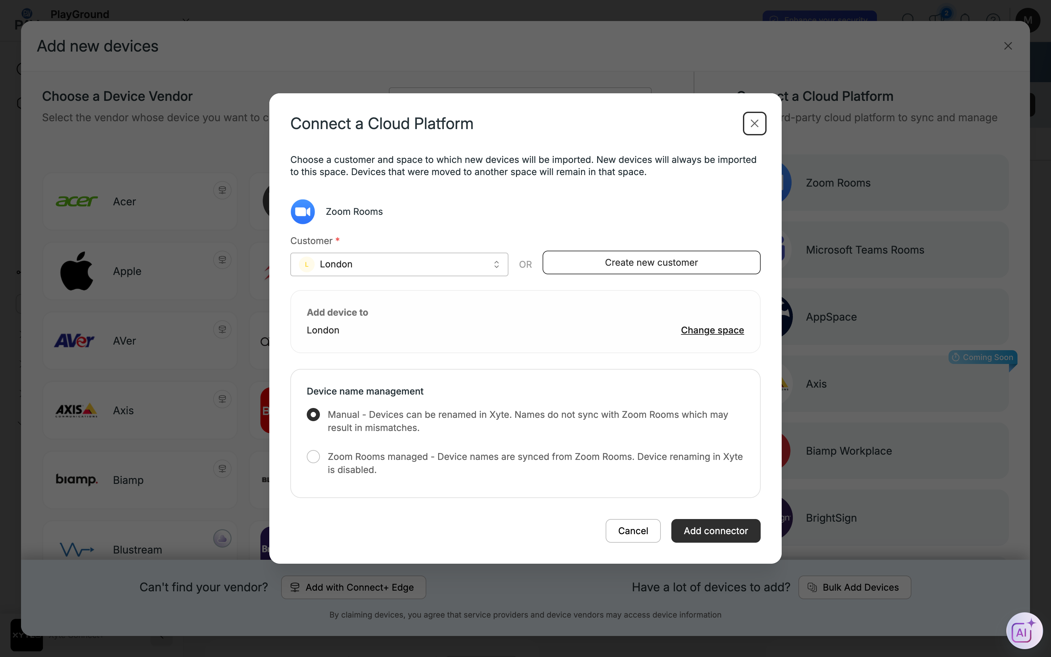
Task: Select the Zoom Rooms managed radio option
Action: (313, 456)
